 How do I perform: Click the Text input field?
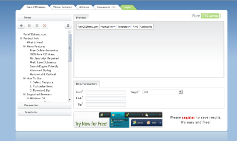coord(106,92)
